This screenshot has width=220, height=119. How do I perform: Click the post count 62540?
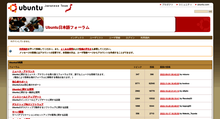coord(152,84)
